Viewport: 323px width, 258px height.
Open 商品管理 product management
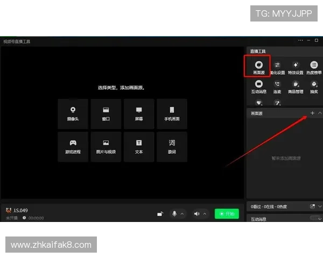pos(295,87)
